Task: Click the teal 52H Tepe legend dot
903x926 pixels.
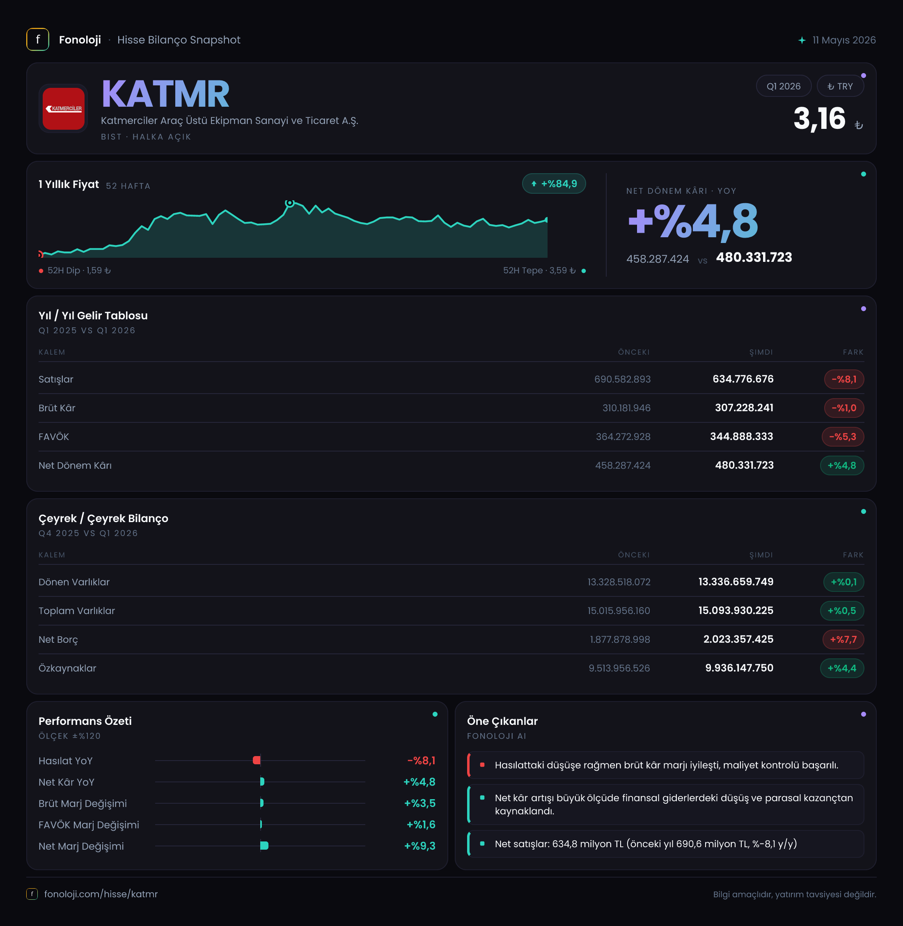Action: point(583,271)
